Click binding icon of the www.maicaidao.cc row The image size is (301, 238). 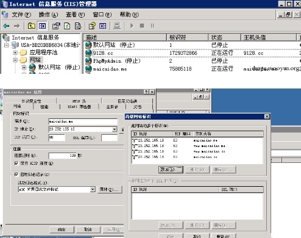[135, 151]
